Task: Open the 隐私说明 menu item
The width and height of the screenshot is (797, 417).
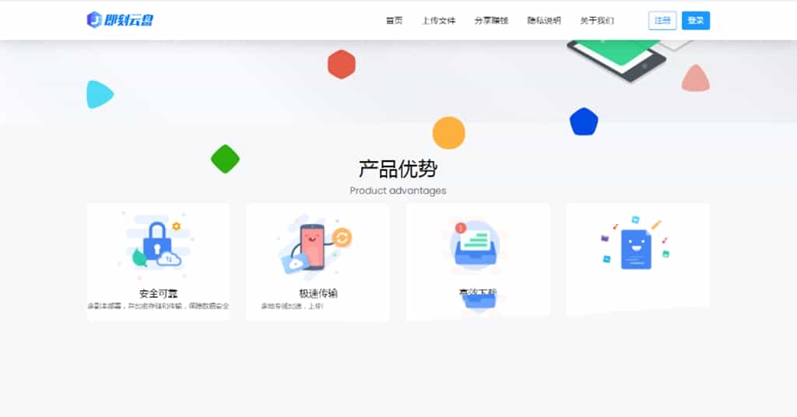Action: [544, 20]
